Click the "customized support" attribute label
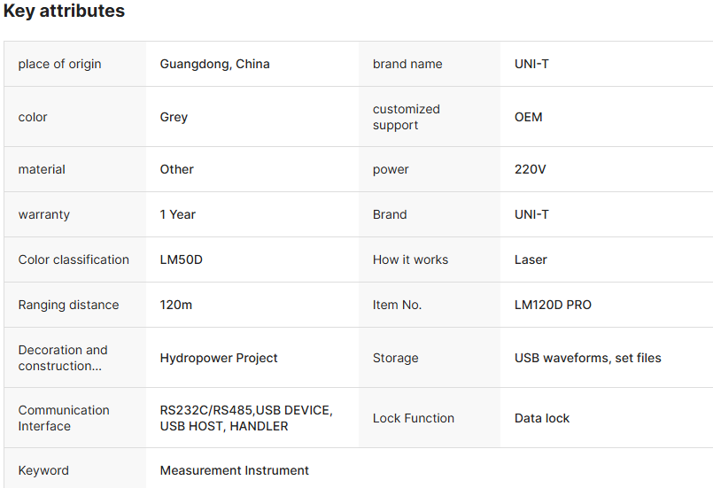This screenshot has height=488, width=713. [x=406, y=117]
